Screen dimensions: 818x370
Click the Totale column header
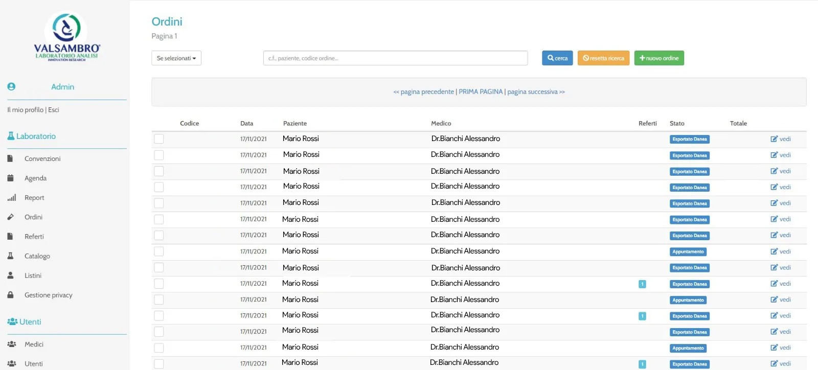click(738, 124)
